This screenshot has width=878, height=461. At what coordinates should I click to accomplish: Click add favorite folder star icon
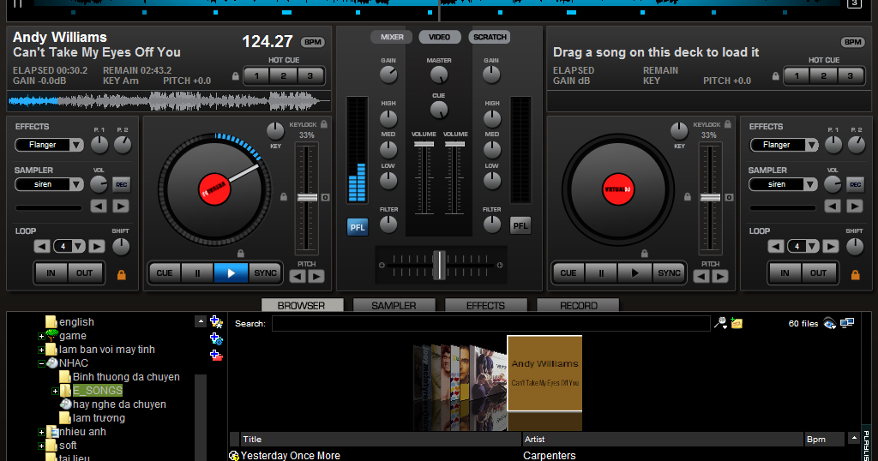(216, 321)
